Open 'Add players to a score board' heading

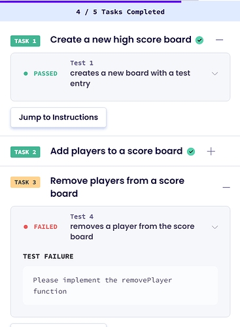pos(116,151)
